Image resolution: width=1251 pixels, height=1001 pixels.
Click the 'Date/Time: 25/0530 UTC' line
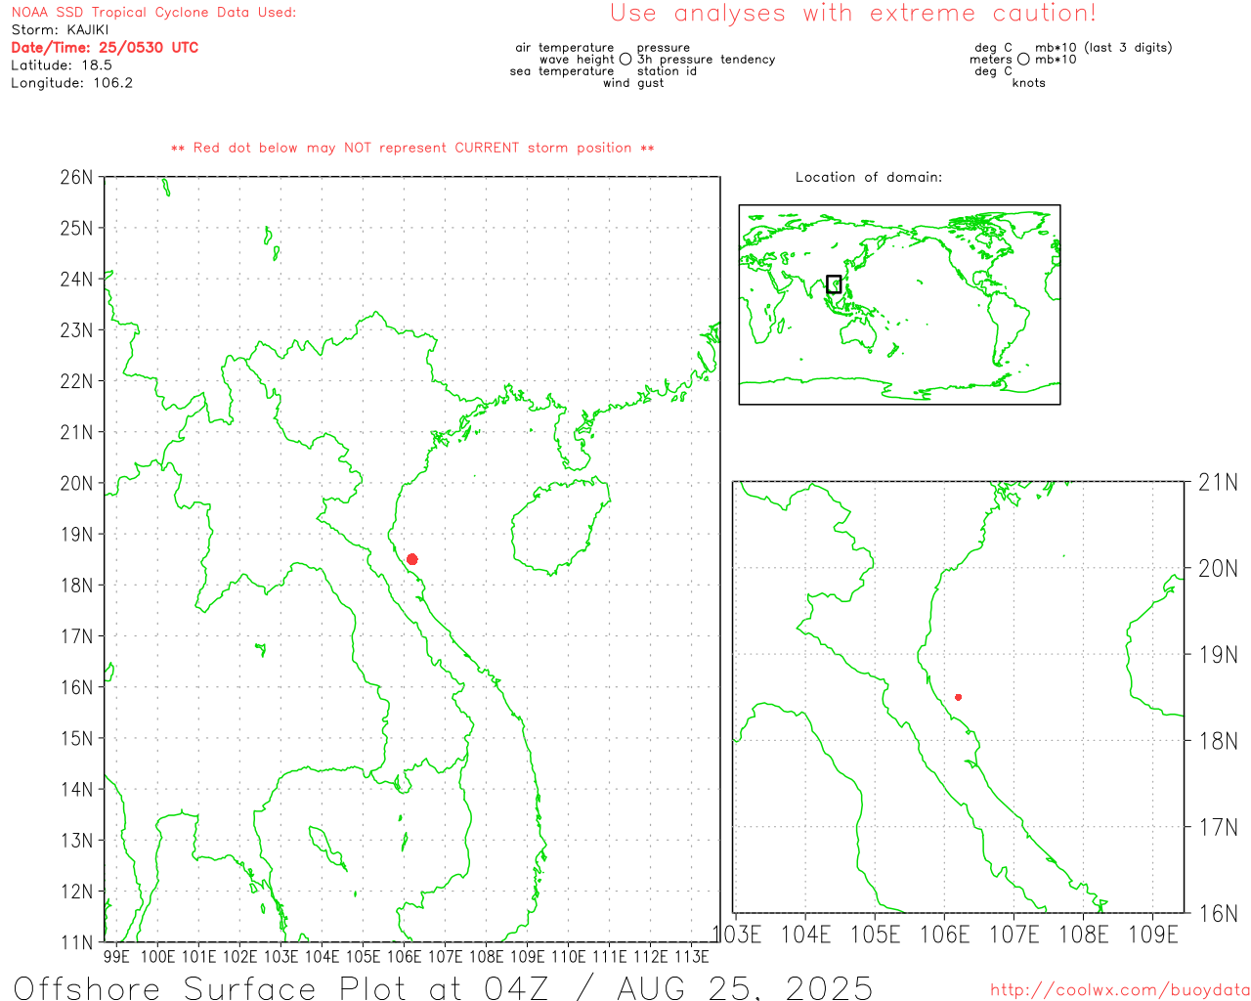105,48
